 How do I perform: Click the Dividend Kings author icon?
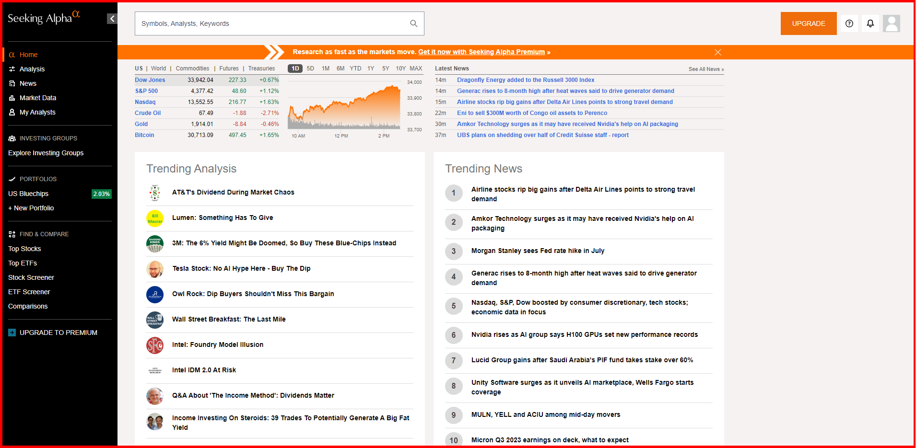pos(155,244)
